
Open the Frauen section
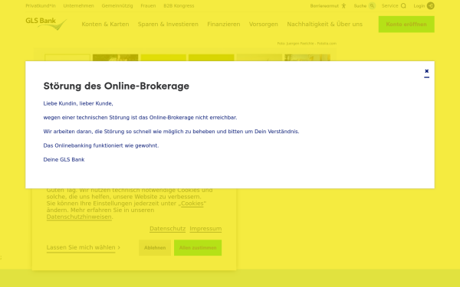(148, 6)
